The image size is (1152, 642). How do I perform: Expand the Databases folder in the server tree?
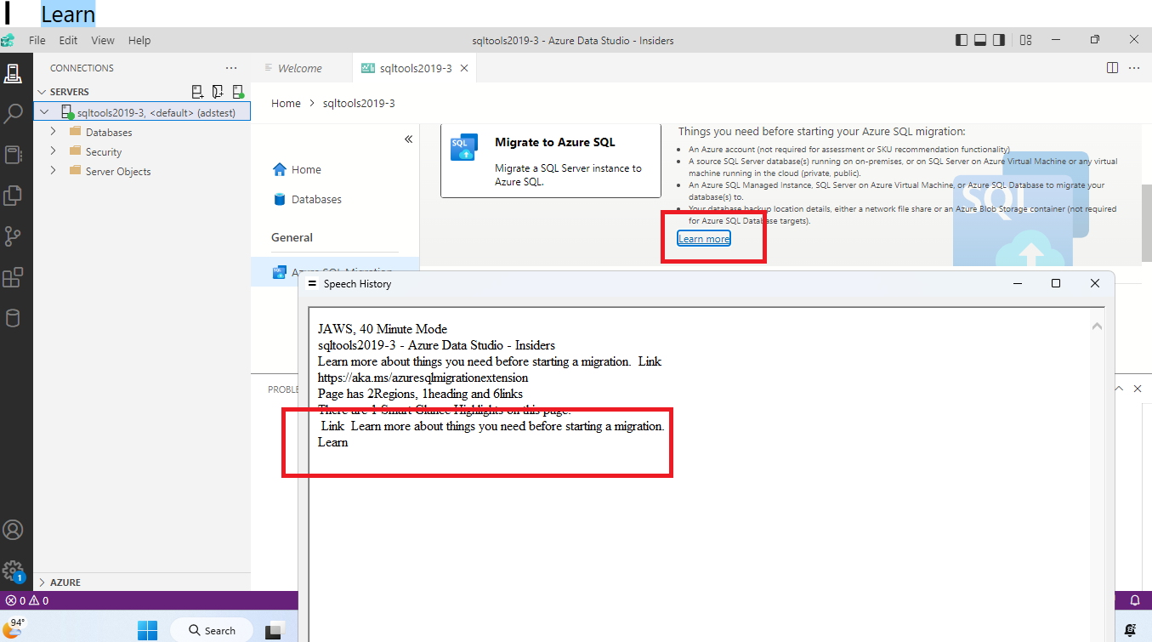click(53, 132)
